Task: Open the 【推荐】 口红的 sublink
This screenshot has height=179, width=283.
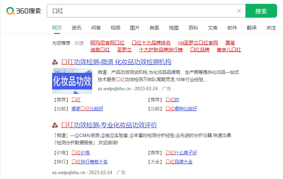Action: [172, 100]
